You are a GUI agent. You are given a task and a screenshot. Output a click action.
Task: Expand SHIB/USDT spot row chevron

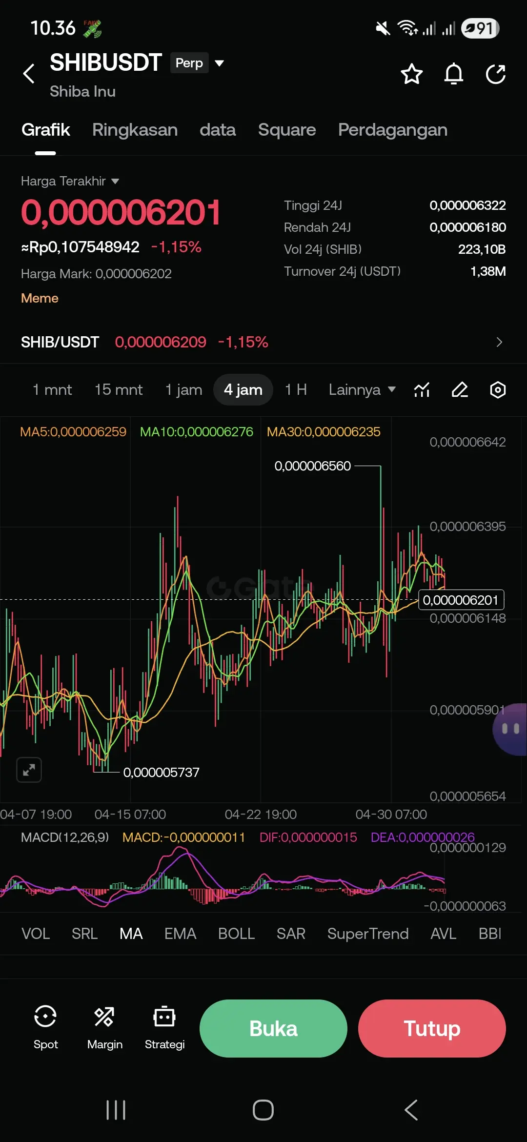[x=499, y=342]
